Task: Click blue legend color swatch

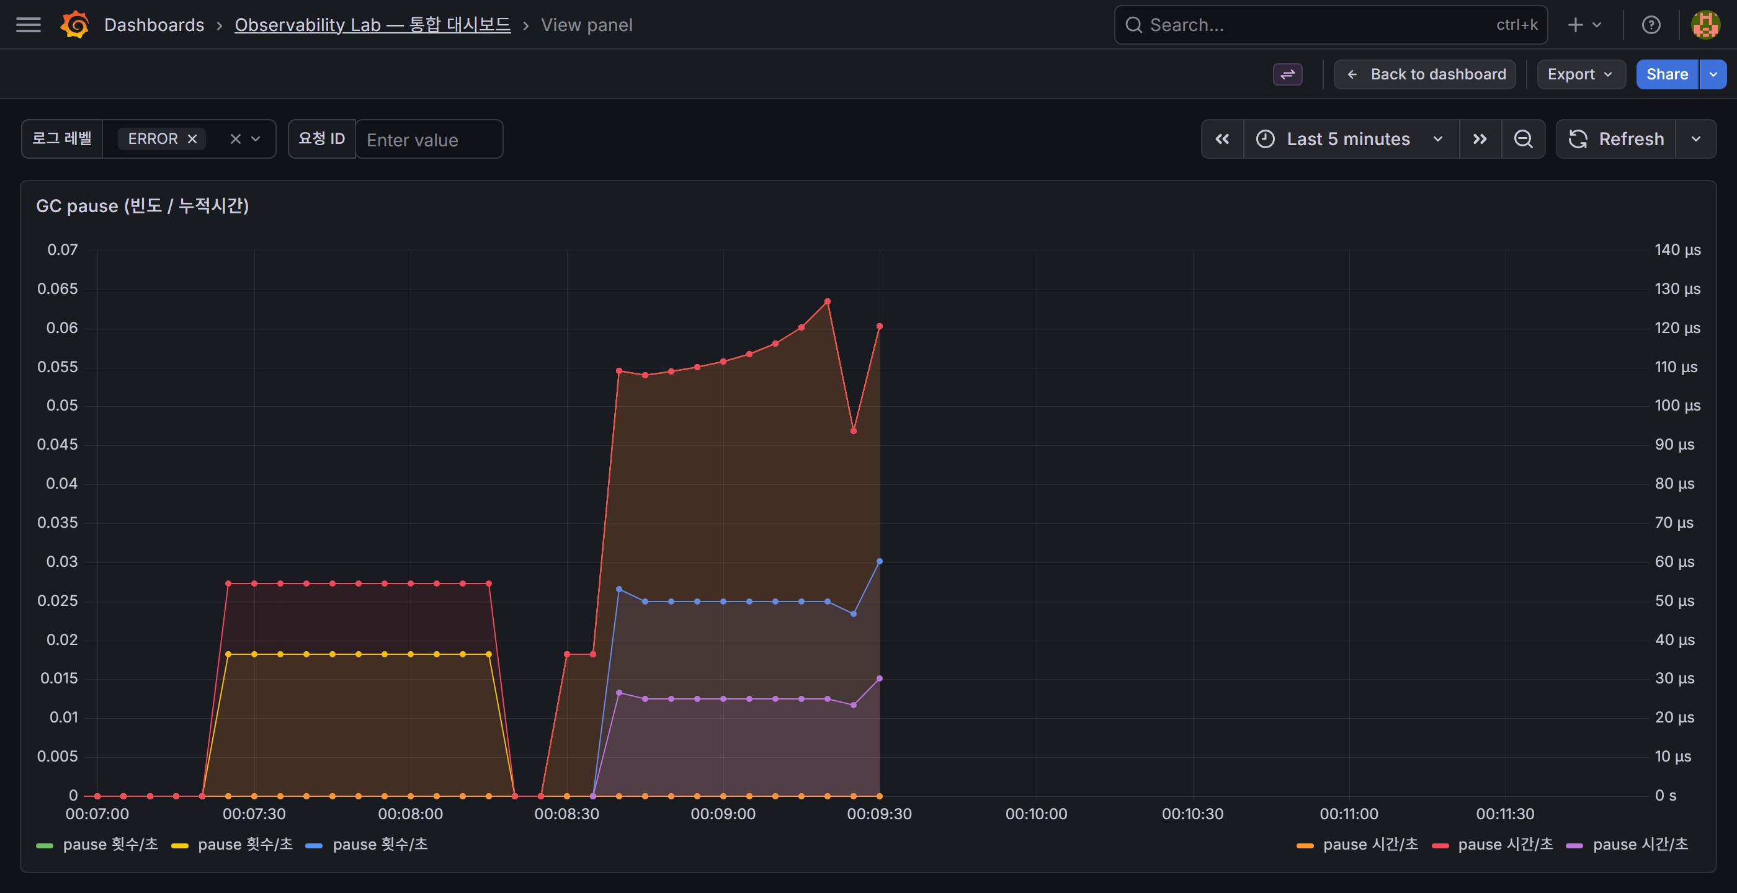Action: click(315, 845)
